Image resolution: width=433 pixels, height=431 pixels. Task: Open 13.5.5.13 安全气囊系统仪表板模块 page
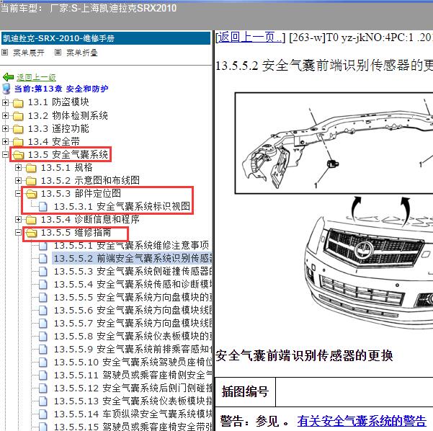(x=133, y=401)
